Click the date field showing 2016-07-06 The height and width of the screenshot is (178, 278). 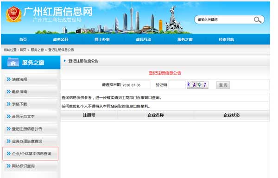coord(136,85)
